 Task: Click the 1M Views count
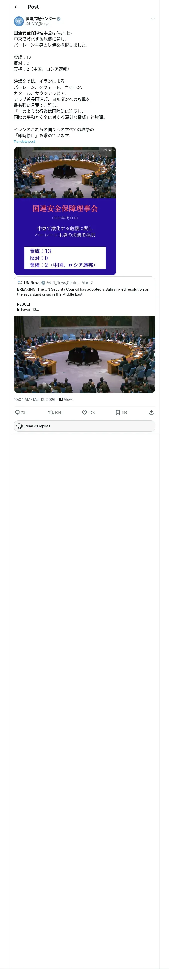pyautogui.click(x=66, y=399)
